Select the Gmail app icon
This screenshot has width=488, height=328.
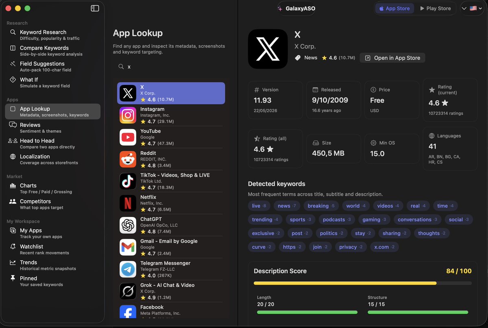pos(128,247)
